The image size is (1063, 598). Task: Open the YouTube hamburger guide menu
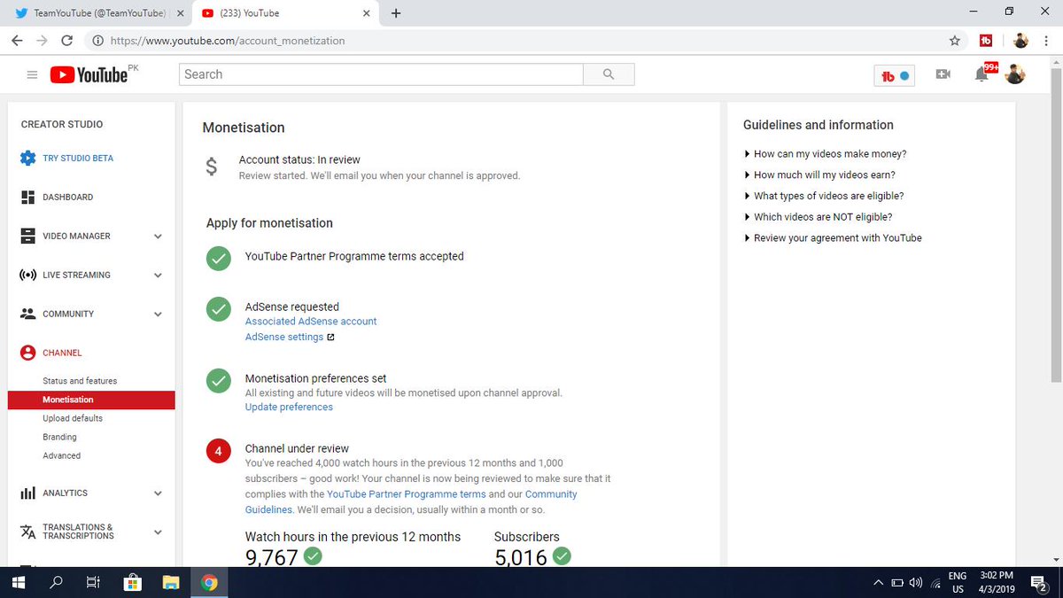pyautogui.click(x=32, y=75)
